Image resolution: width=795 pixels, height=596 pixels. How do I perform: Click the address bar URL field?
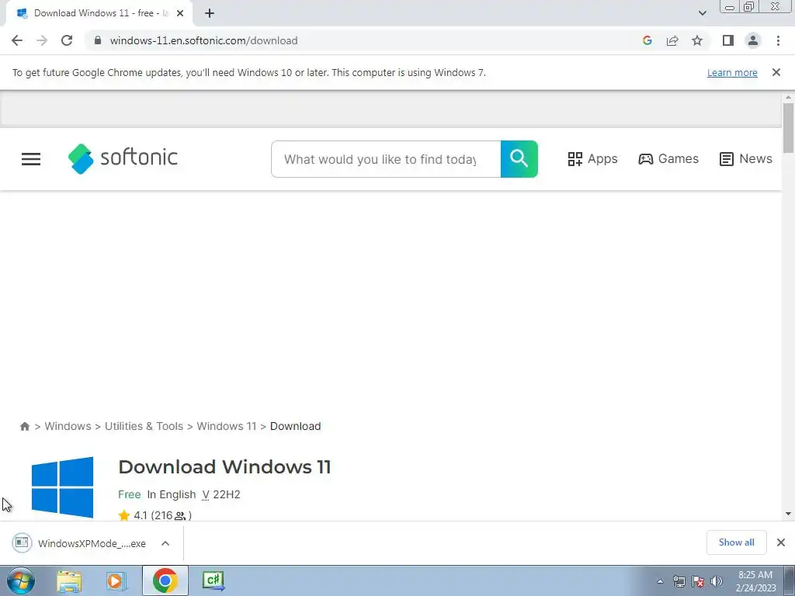(365, 40)
